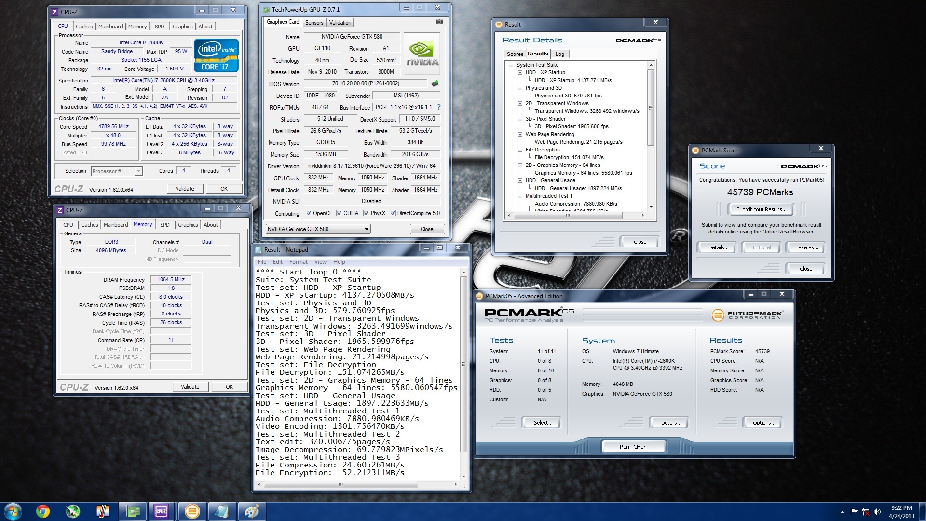Open the green X taskbar icon
This screenshot has width=926, height=521.
pyautogui.click(x=73, y=511)
